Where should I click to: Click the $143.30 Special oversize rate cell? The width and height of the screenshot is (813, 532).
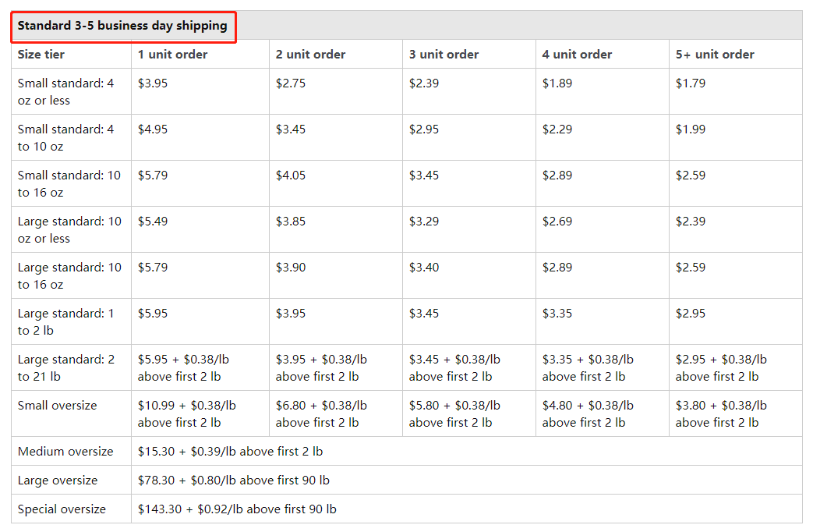click(237, 509)
